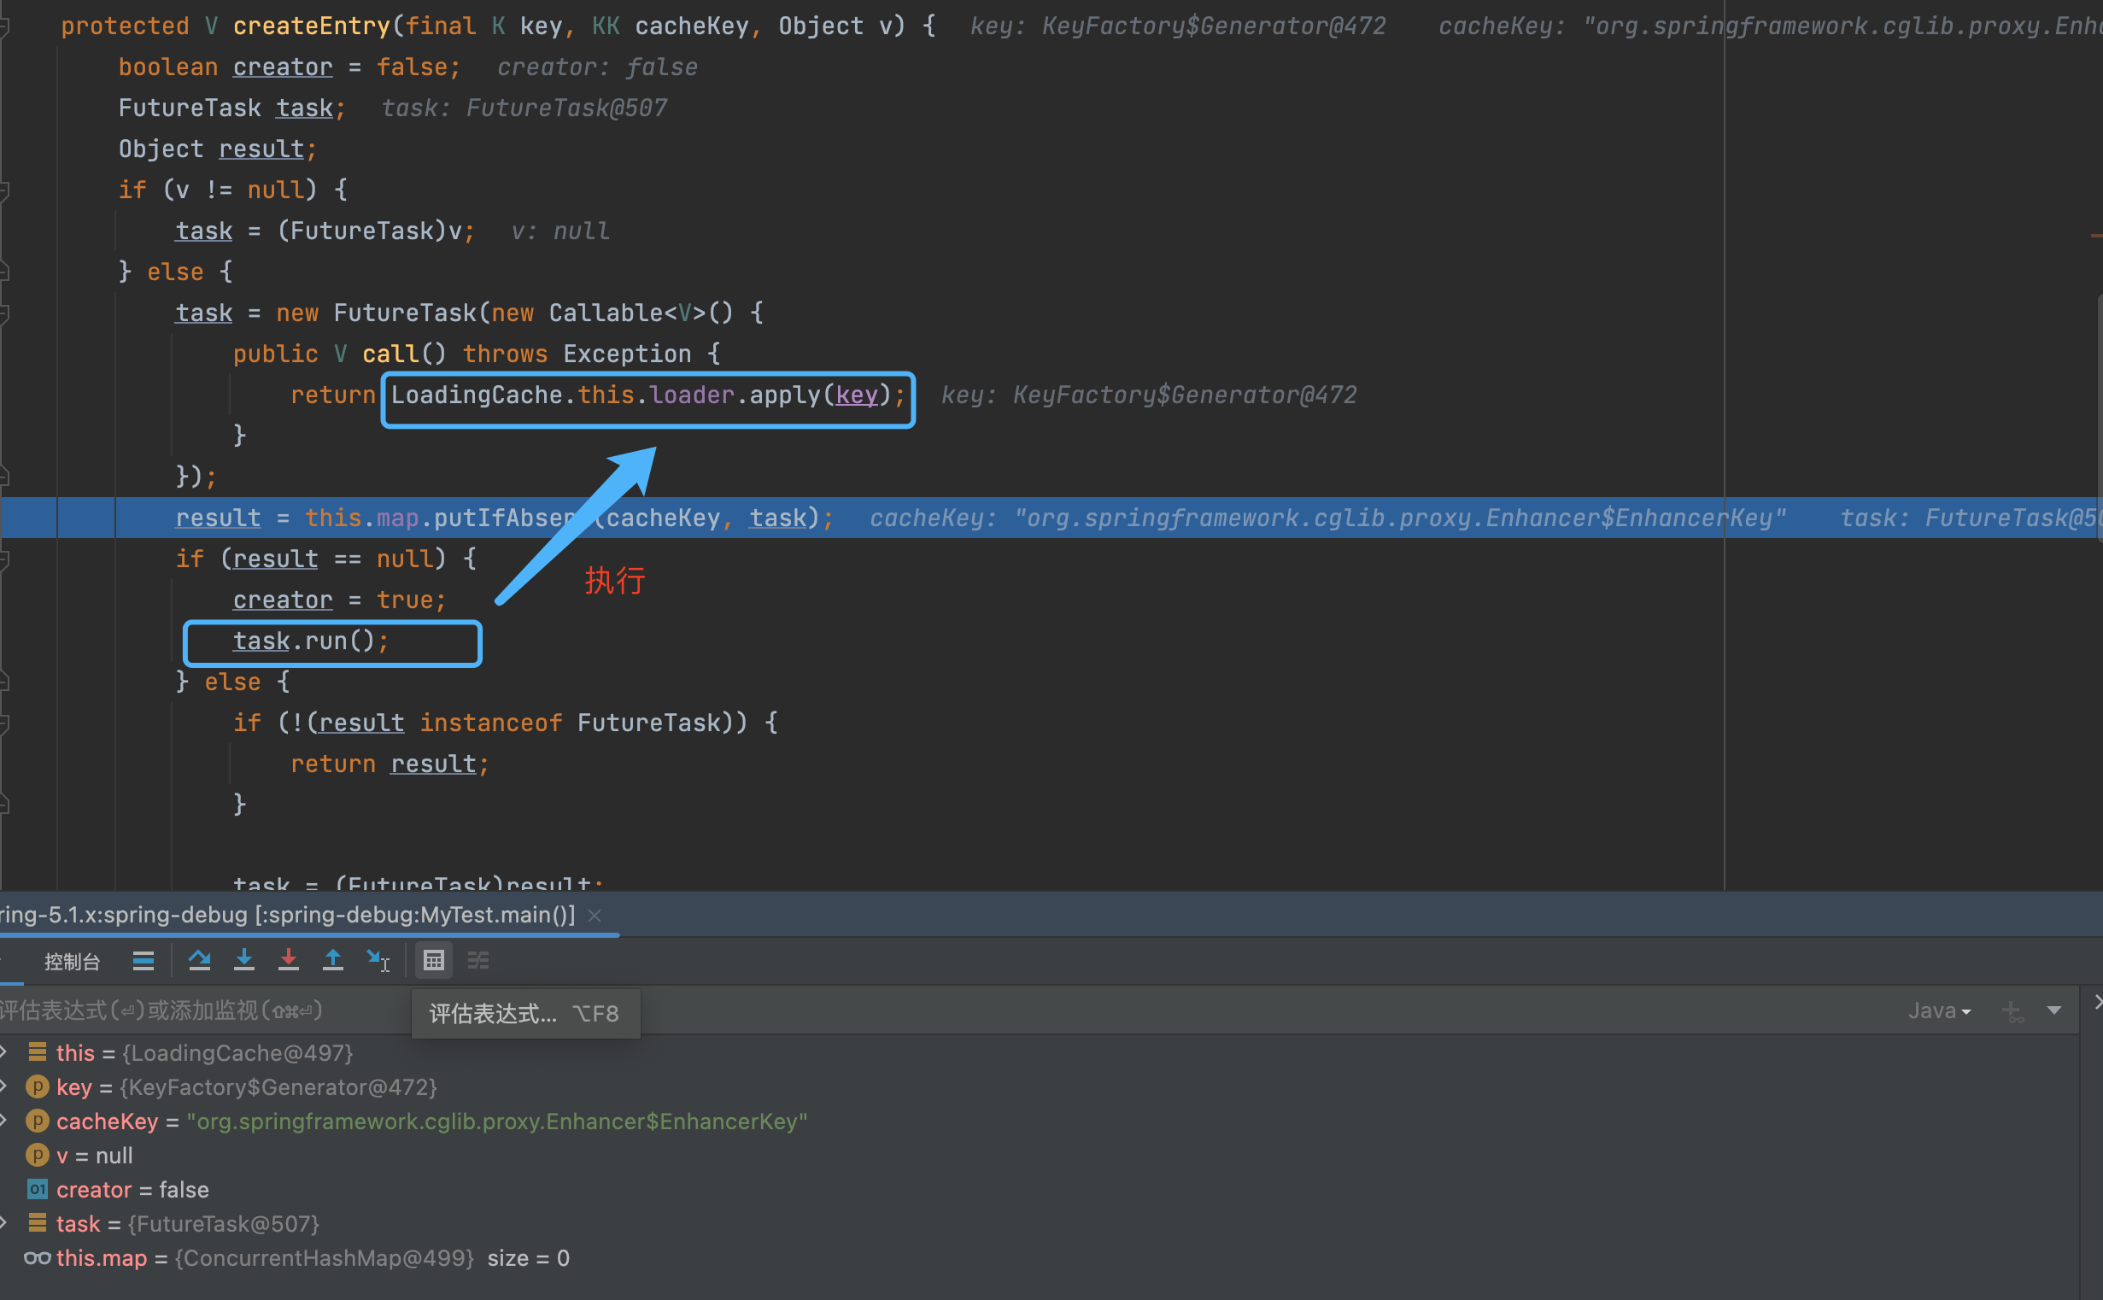Viewport: 2103px width, 1300px height.
Task: Click the object icon beside 'this' variable
Action: (37, 1051)
